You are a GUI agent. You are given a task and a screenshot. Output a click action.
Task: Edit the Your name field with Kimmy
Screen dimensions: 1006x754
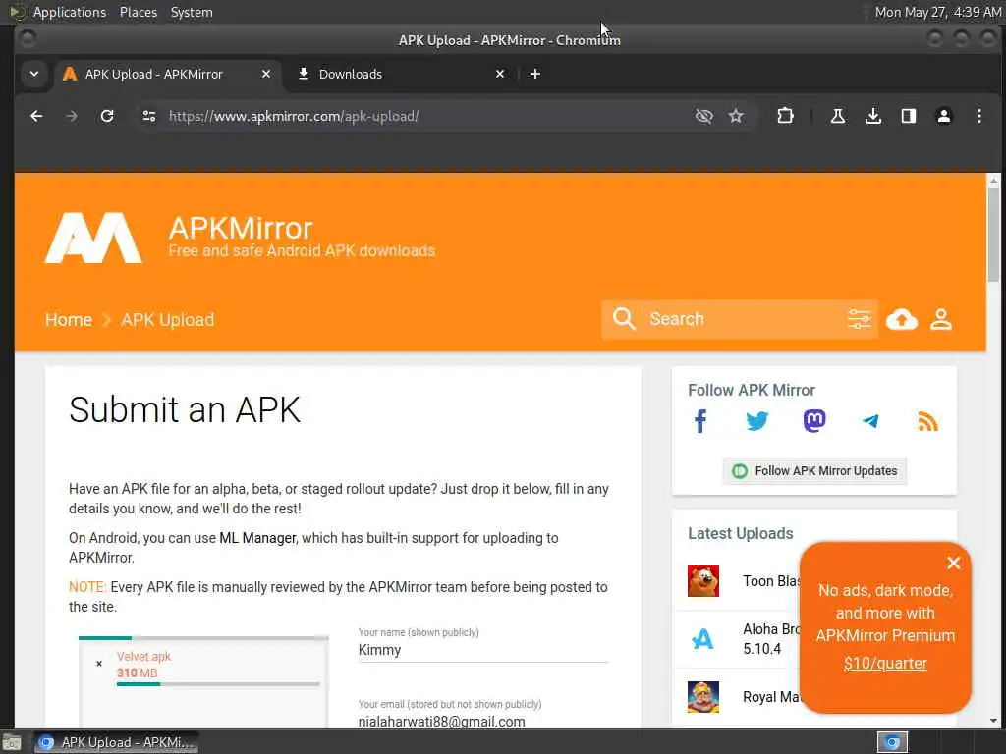[482, 650]
